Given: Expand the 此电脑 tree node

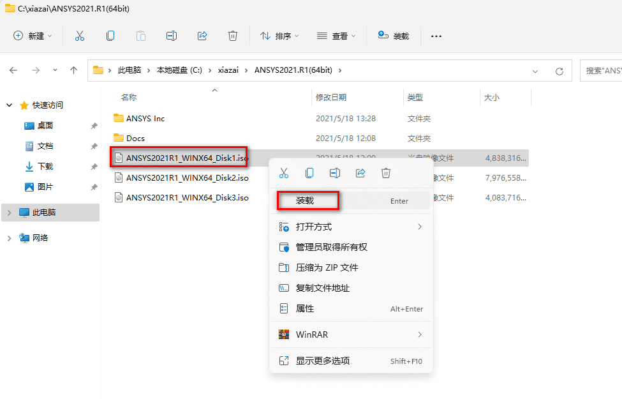Looking at the screenshot, I should click(x=10, y=213).
